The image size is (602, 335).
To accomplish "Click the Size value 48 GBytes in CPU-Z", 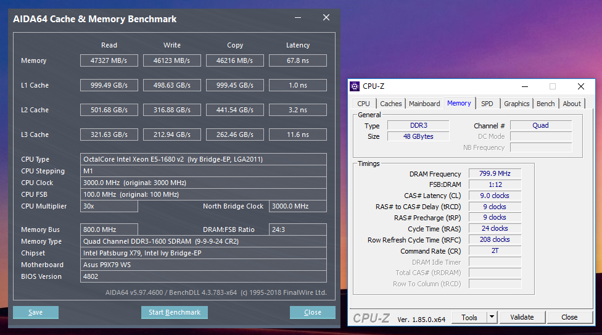I will [418, 136].
